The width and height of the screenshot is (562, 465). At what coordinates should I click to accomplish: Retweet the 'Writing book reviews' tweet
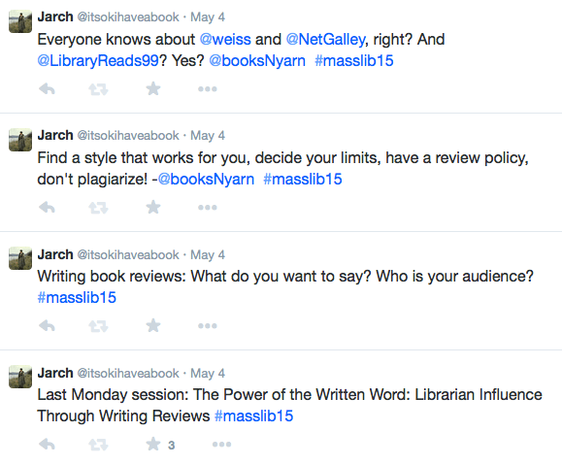click(x=98, y=326)
